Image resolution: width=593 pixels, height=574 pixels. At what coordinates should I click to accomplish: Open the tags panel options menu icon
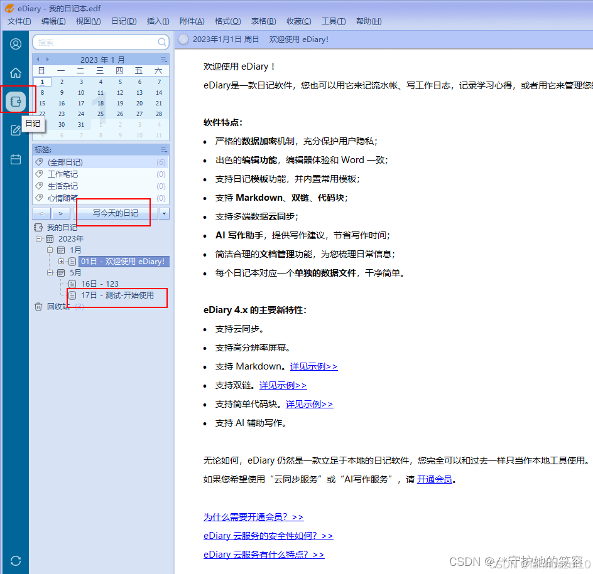tap(163, 150)
